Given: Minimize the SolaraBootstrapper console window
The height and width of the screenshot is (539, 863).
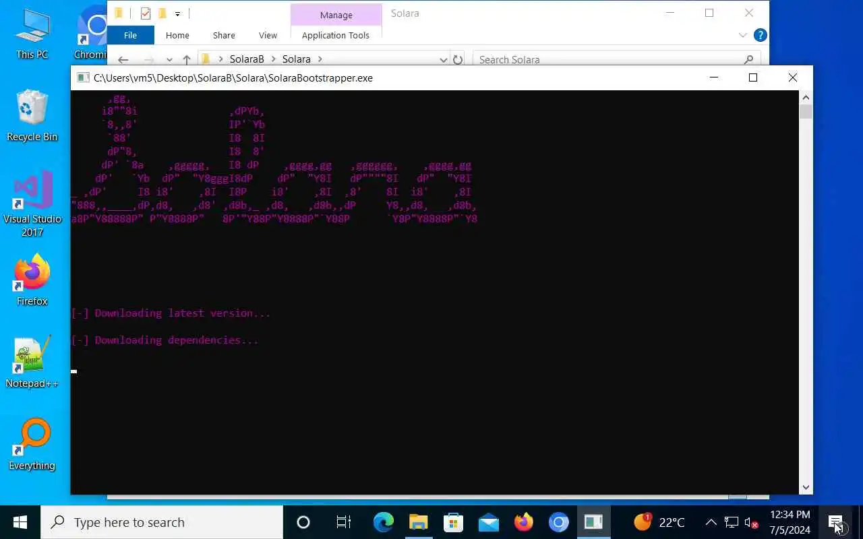Looking at the screenshot, I should tap(714, 77).
